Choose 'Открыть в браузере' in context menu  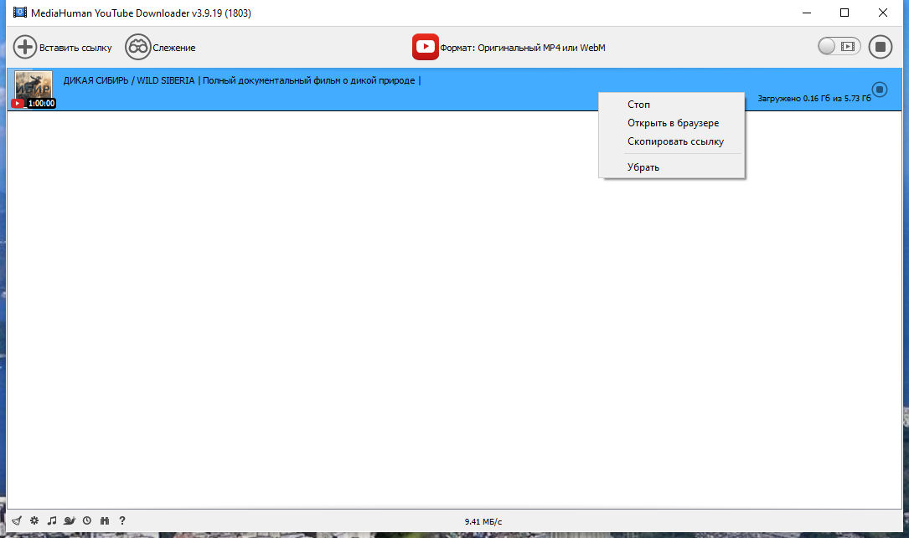click(673, 123)
